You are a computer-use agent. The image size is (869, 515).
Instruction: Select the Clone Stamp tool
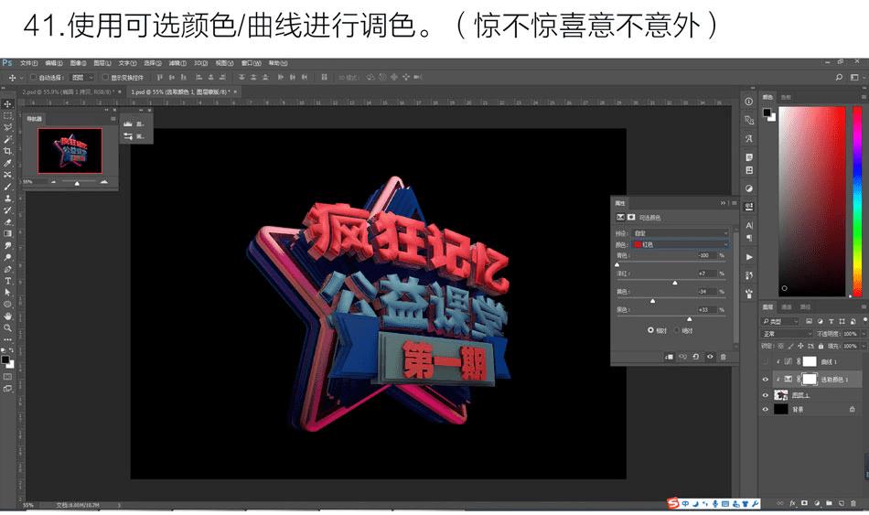(x=7, y=198)
